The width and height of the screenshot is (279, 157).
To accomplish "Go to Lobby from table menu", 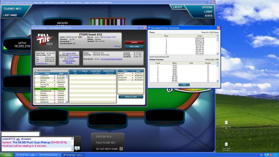I will point(208,12).
